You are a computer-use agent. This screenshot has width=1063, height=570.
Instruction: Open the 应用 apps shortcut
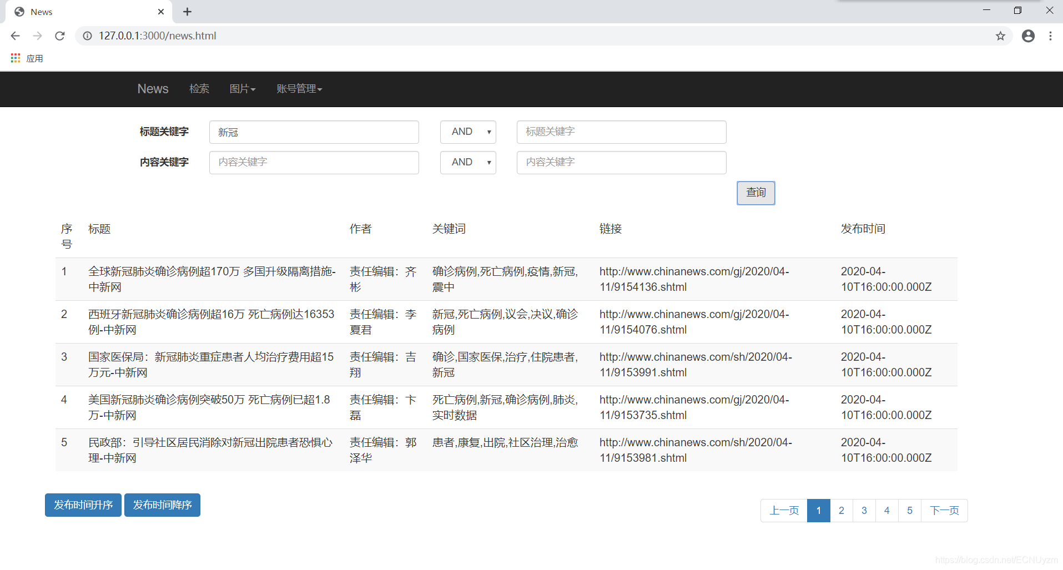[27, 58]
